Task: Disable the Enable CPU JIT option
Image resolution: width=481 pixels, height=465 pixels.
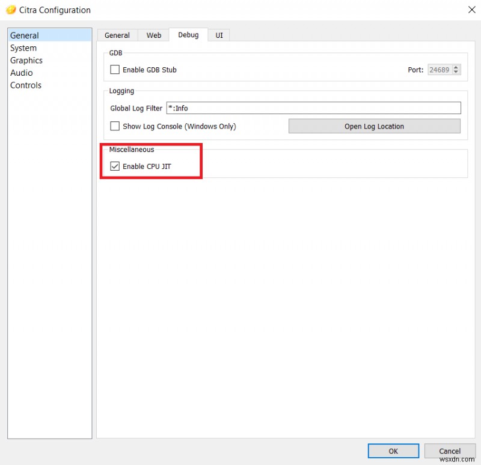Action: pyautogui.click(x=115, y=166)
